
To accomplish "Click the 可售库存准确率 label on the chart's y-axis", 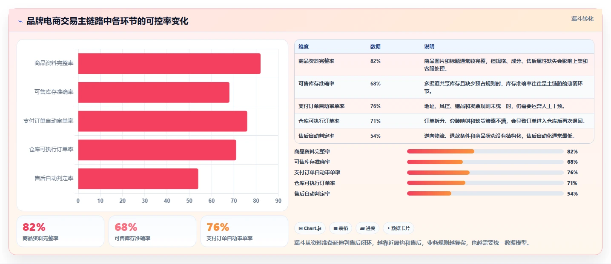I will pyautogui.click(x=54, y=92).
